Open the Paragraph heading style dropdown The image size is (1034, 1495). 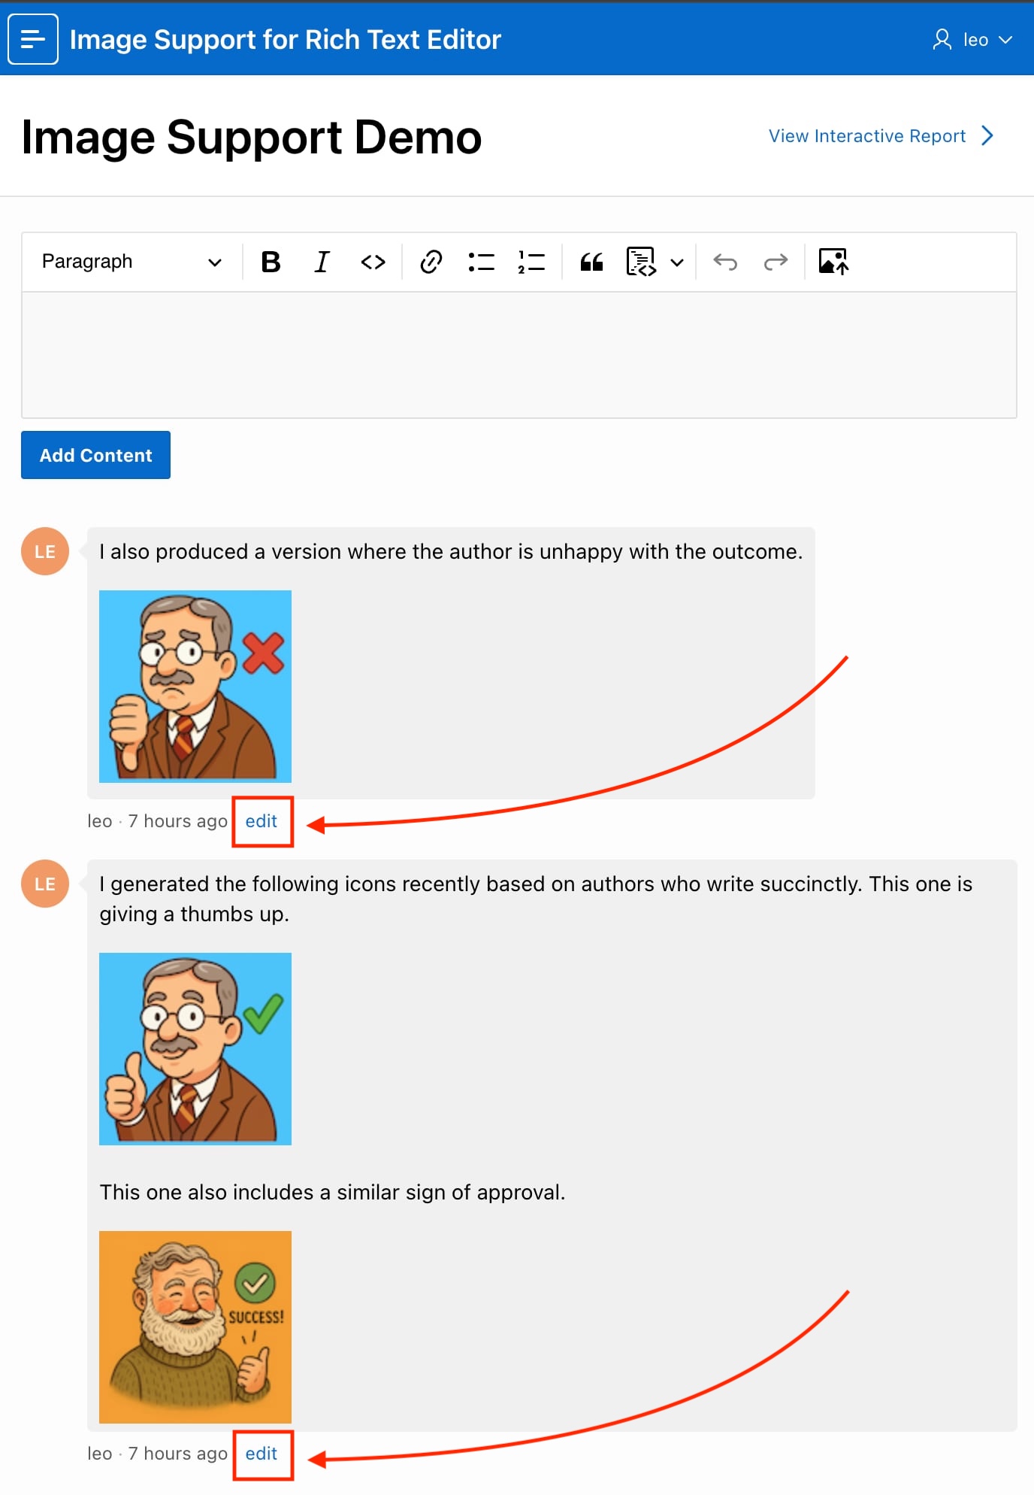[132, 262]
